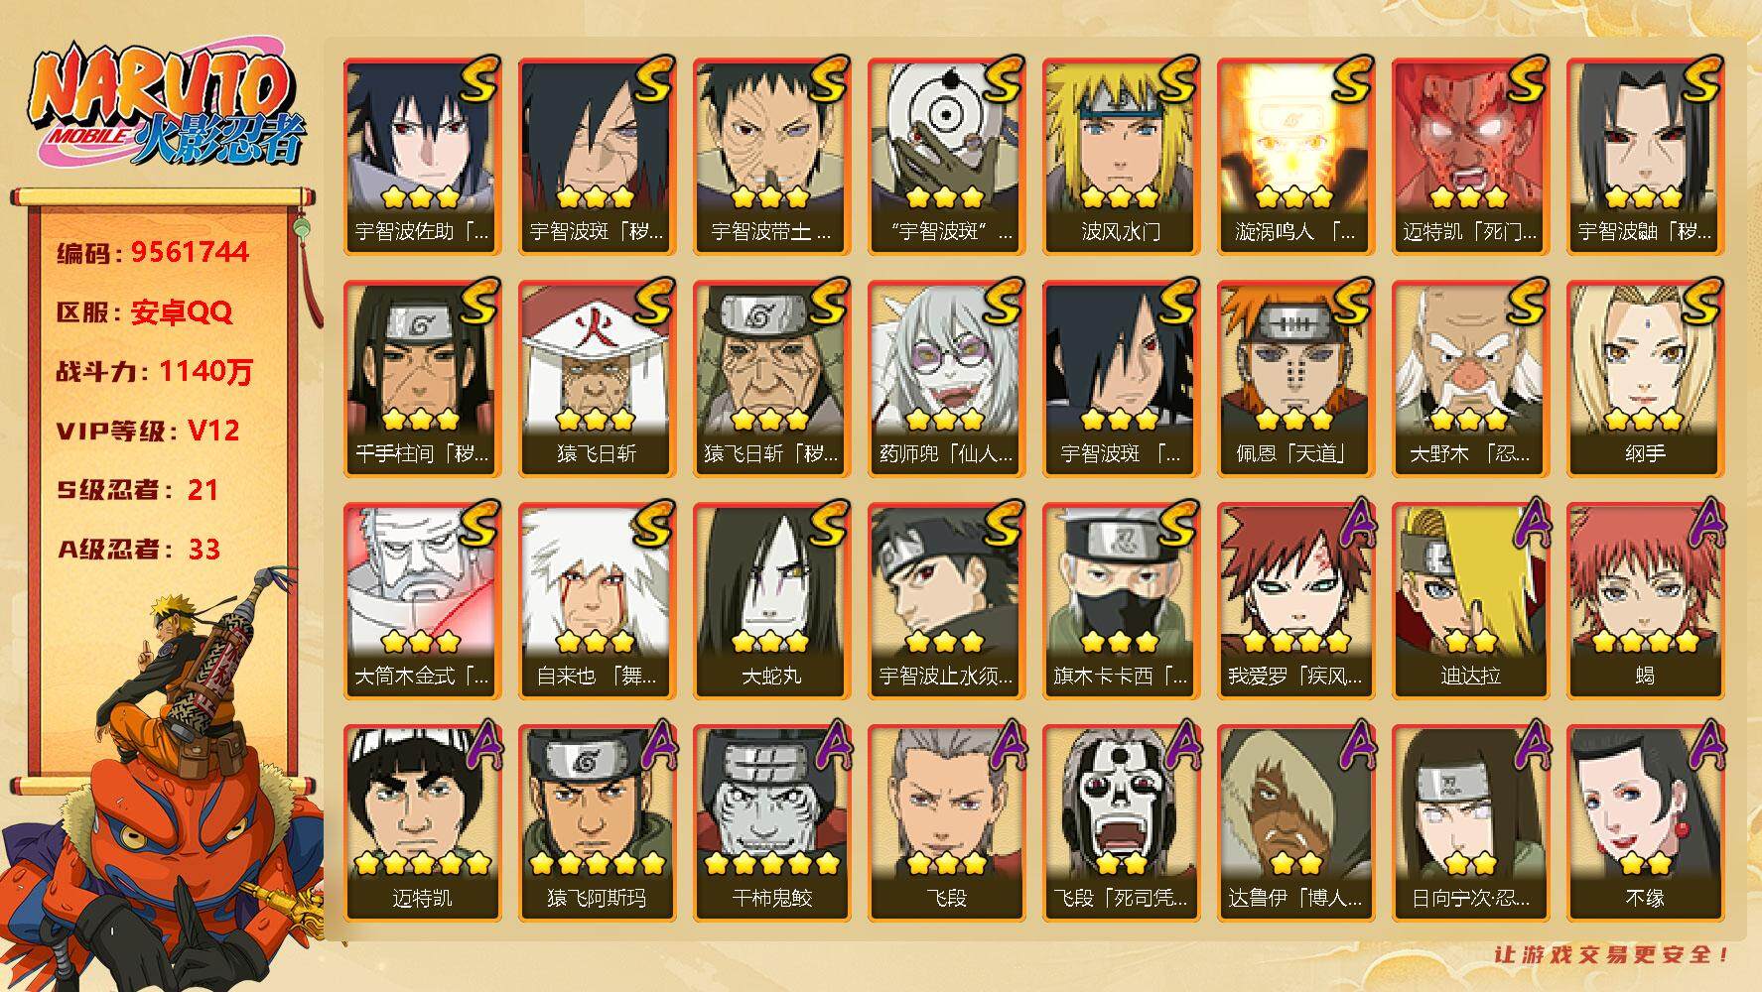Choose the 大蛇丸 ninja portrait
Screen dimensions: 1762x992
[771, 600]
